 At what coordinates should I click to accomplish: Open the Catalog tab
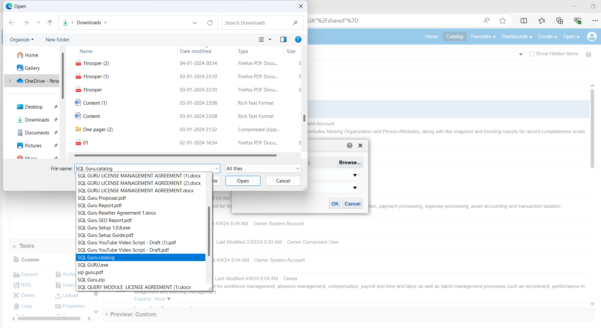pos(454,37)
